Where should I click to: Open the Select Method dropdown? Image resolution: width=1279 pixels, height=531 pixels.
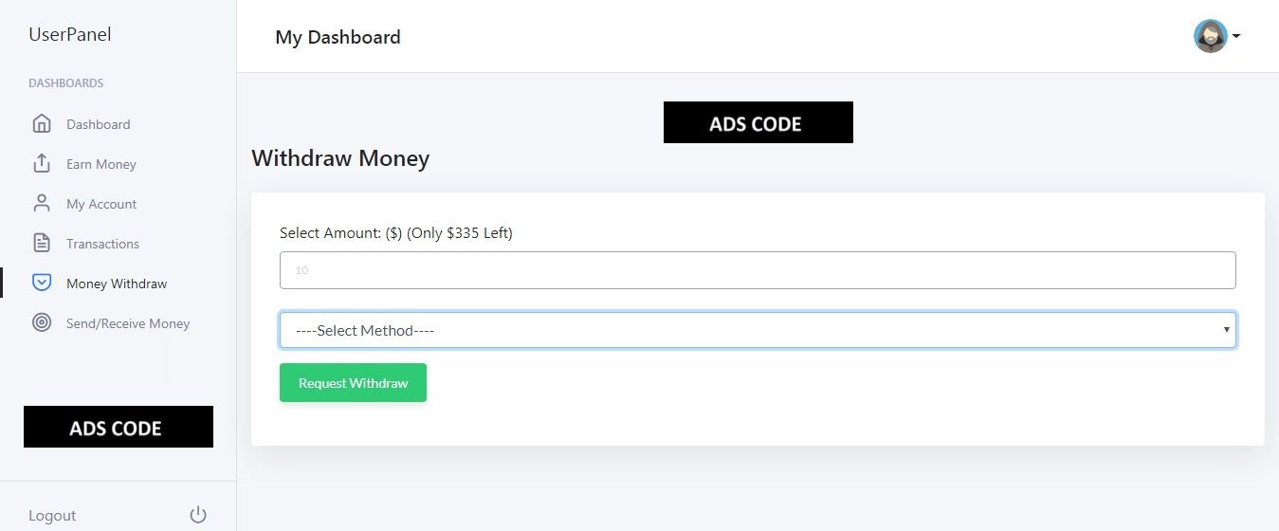click(758, 330)
